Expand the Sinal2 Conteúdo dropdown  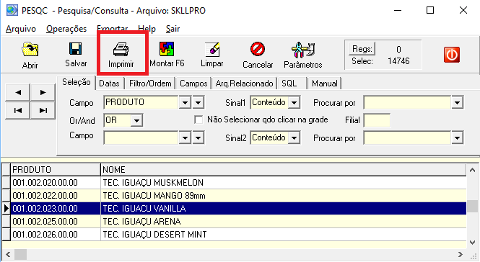[294, 138]
